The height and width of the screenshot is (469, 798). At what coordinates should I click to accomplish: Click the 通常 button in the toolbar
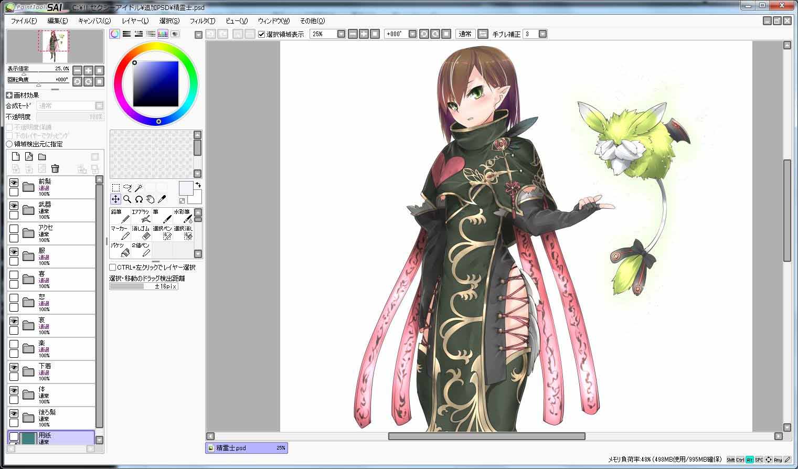pos(465,34)
